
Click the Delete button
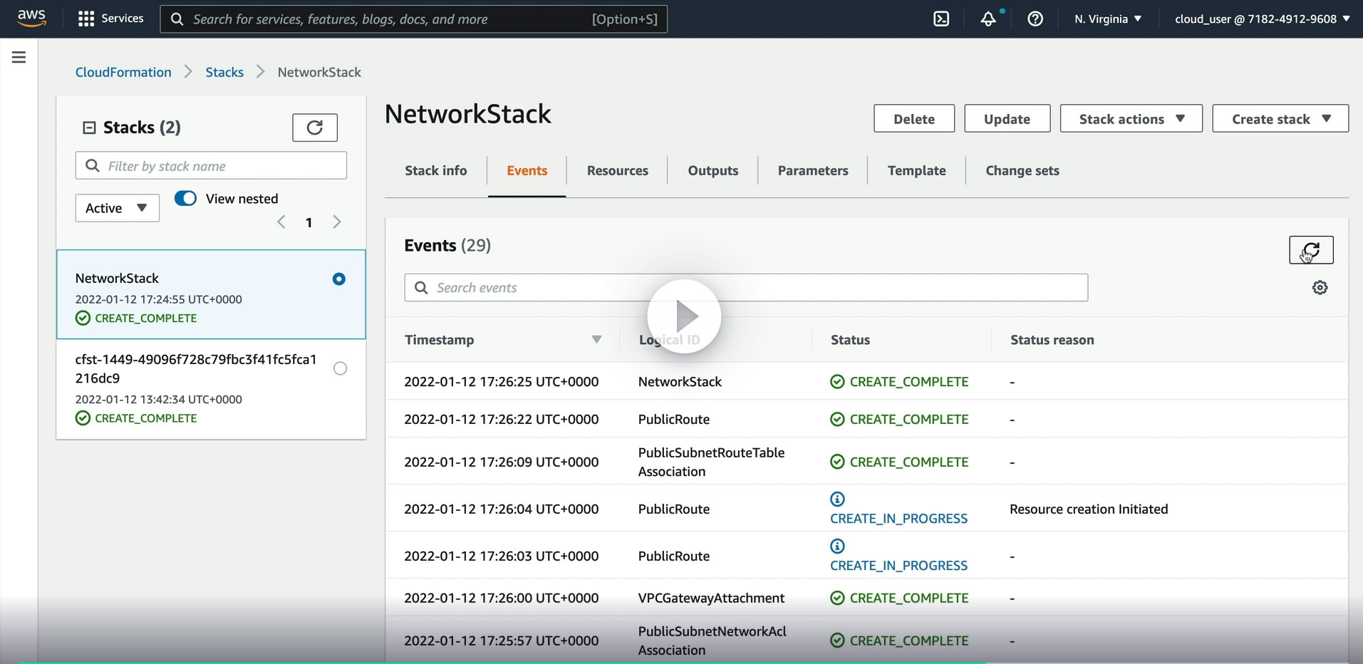[x=913, y=119]
